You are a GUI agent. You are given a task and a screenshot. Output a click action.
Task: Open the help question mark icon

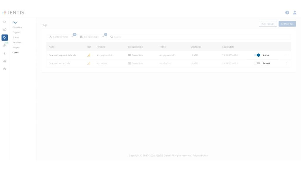(287, 13)
